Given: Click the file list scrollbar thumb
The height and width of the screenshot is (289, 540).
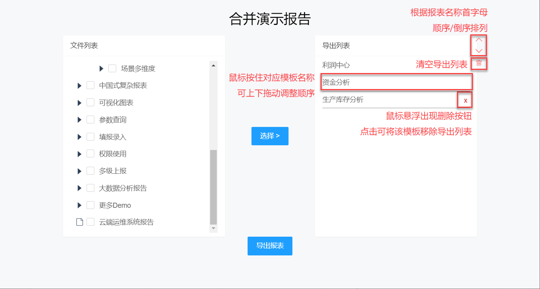Looking at the screenshot, I should tap(213, 187).
